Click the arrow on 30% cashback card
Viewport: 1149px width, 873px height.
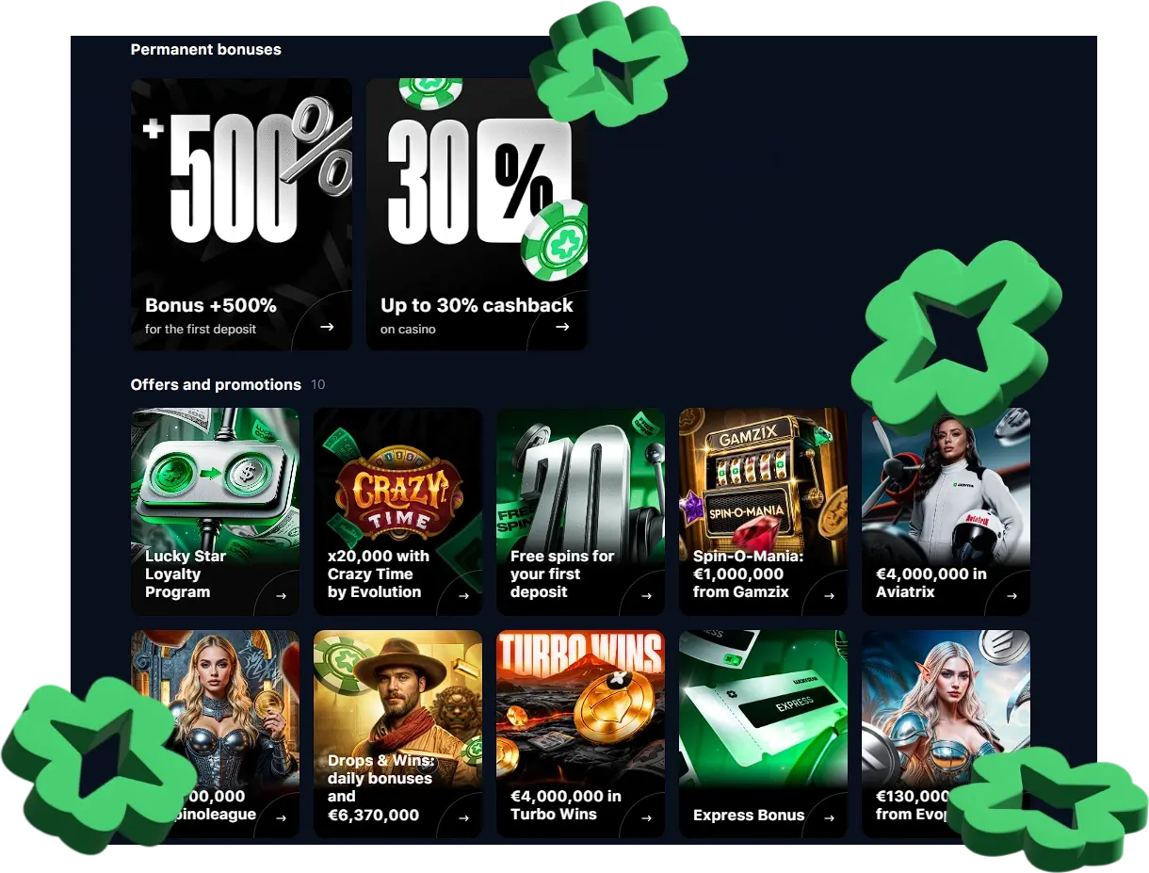[x=562, y=327]
